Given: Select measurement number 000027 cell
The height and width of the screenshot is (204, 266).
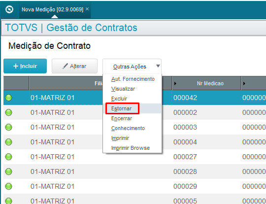Looking at the screenshot, I should click(x=206, y=157).
